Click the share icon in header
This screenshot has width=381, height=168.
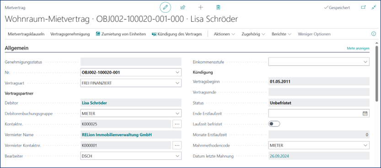[x=183, y=7]
